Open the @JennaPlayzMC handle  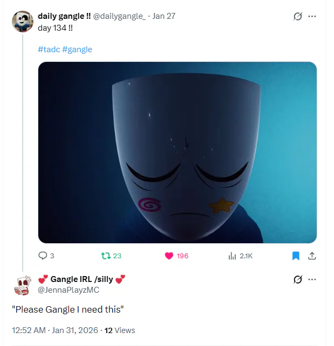coord(69,290)
